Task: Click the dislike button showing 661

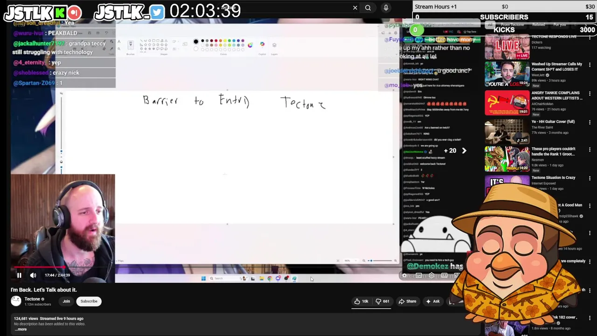Action: (x=382, y=301)
